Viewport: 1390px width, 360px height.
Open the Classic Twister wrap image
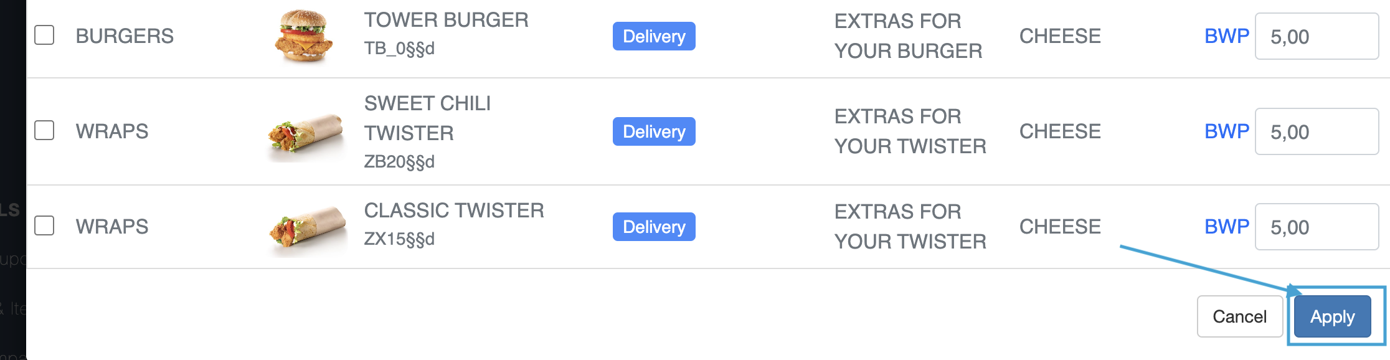(308, 229)
